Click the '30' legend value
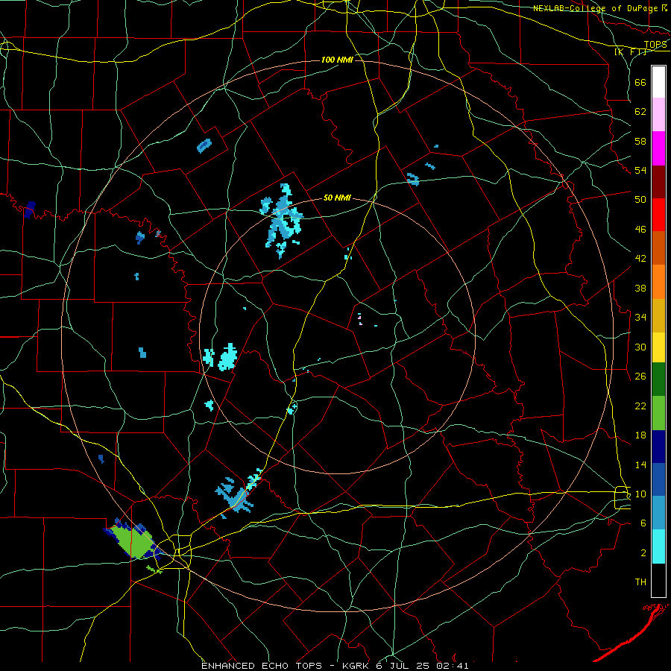 click(x=640, y=347)
